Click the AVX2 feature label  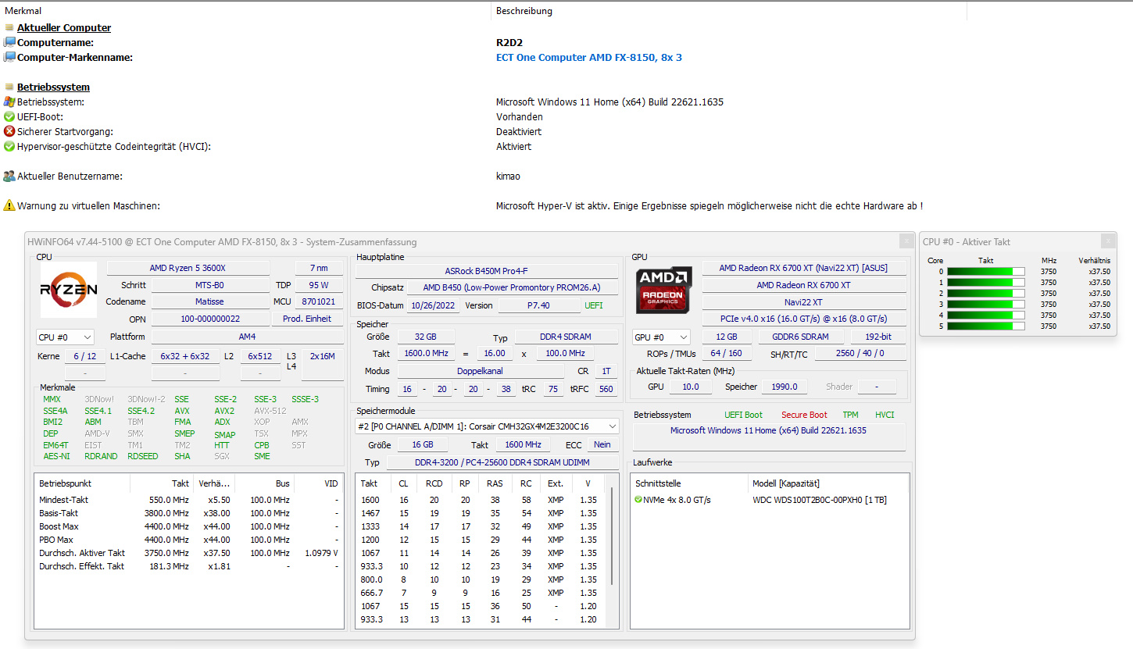224,411
